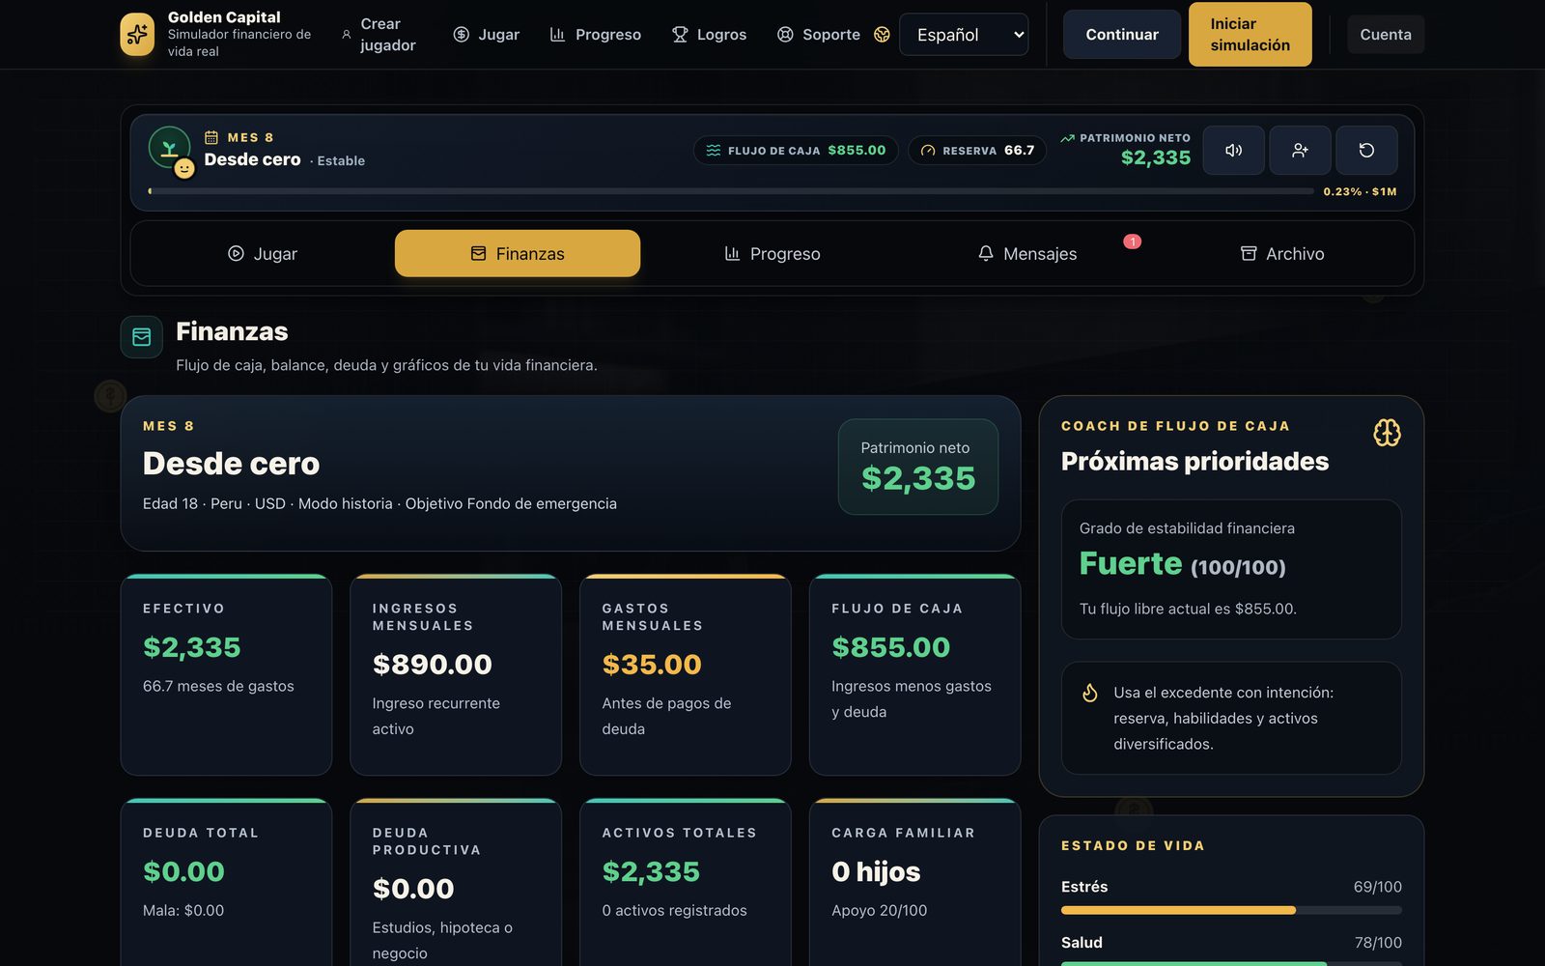Click the red notification badge on Mensajes
Screen dimensions: 1545x966
click(x=1133, y=241)
